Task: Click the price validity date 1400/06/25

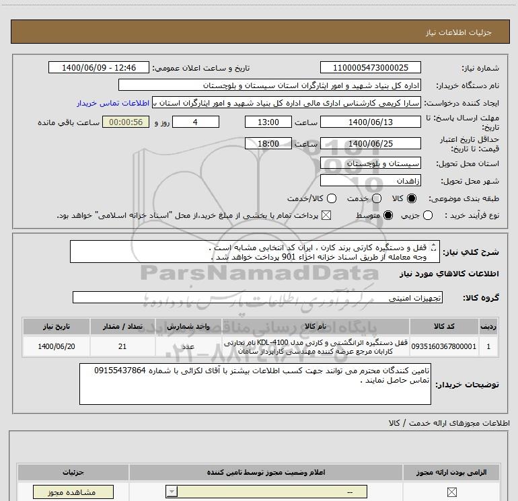Action: (x=370, y=143)
